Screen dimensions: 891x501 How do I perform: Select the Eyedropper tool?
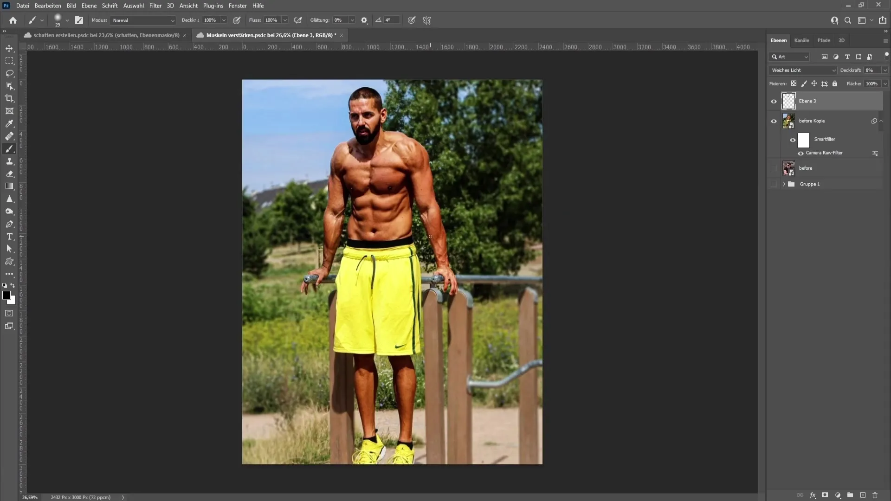pos(9,123)
